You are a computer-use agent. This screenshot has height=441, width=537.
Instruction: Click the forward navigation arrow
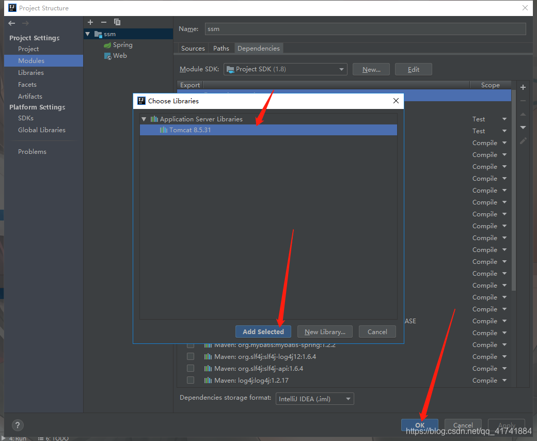[25, 23]
